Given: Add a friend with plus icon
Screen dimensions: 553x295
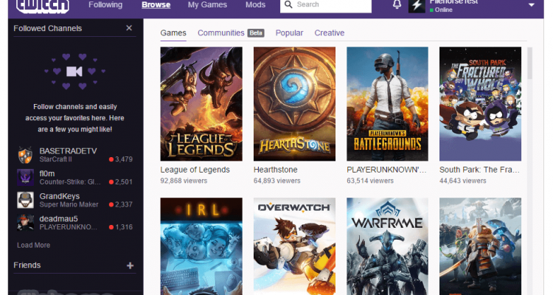Looking at the screenshot, I should pyautogui.click(x=130, y=265).
